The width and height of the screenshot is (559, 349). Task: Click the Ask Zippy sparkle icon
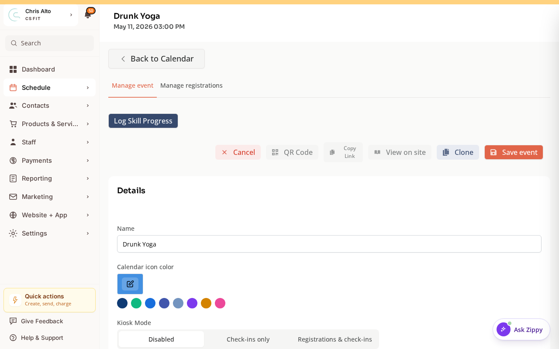click(x=504, y=329)
